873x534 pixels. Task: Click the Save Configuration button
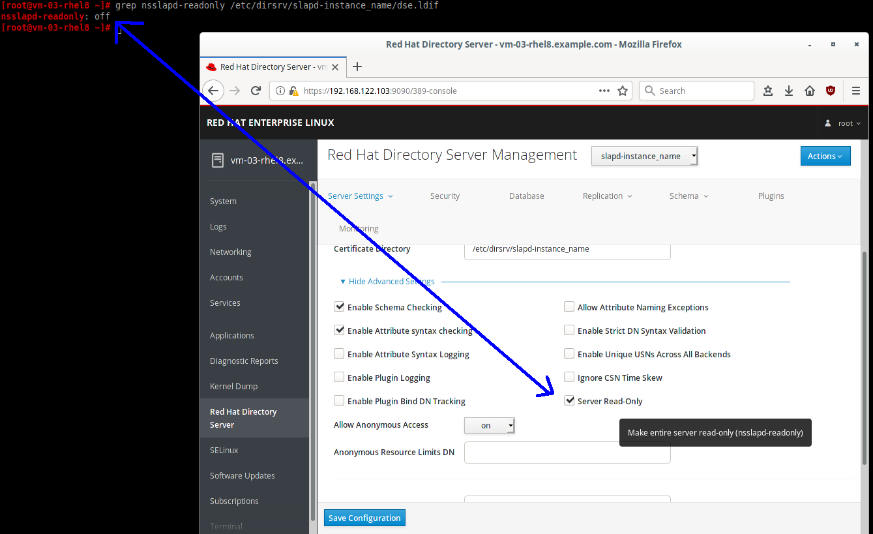(x=364, y=518)
